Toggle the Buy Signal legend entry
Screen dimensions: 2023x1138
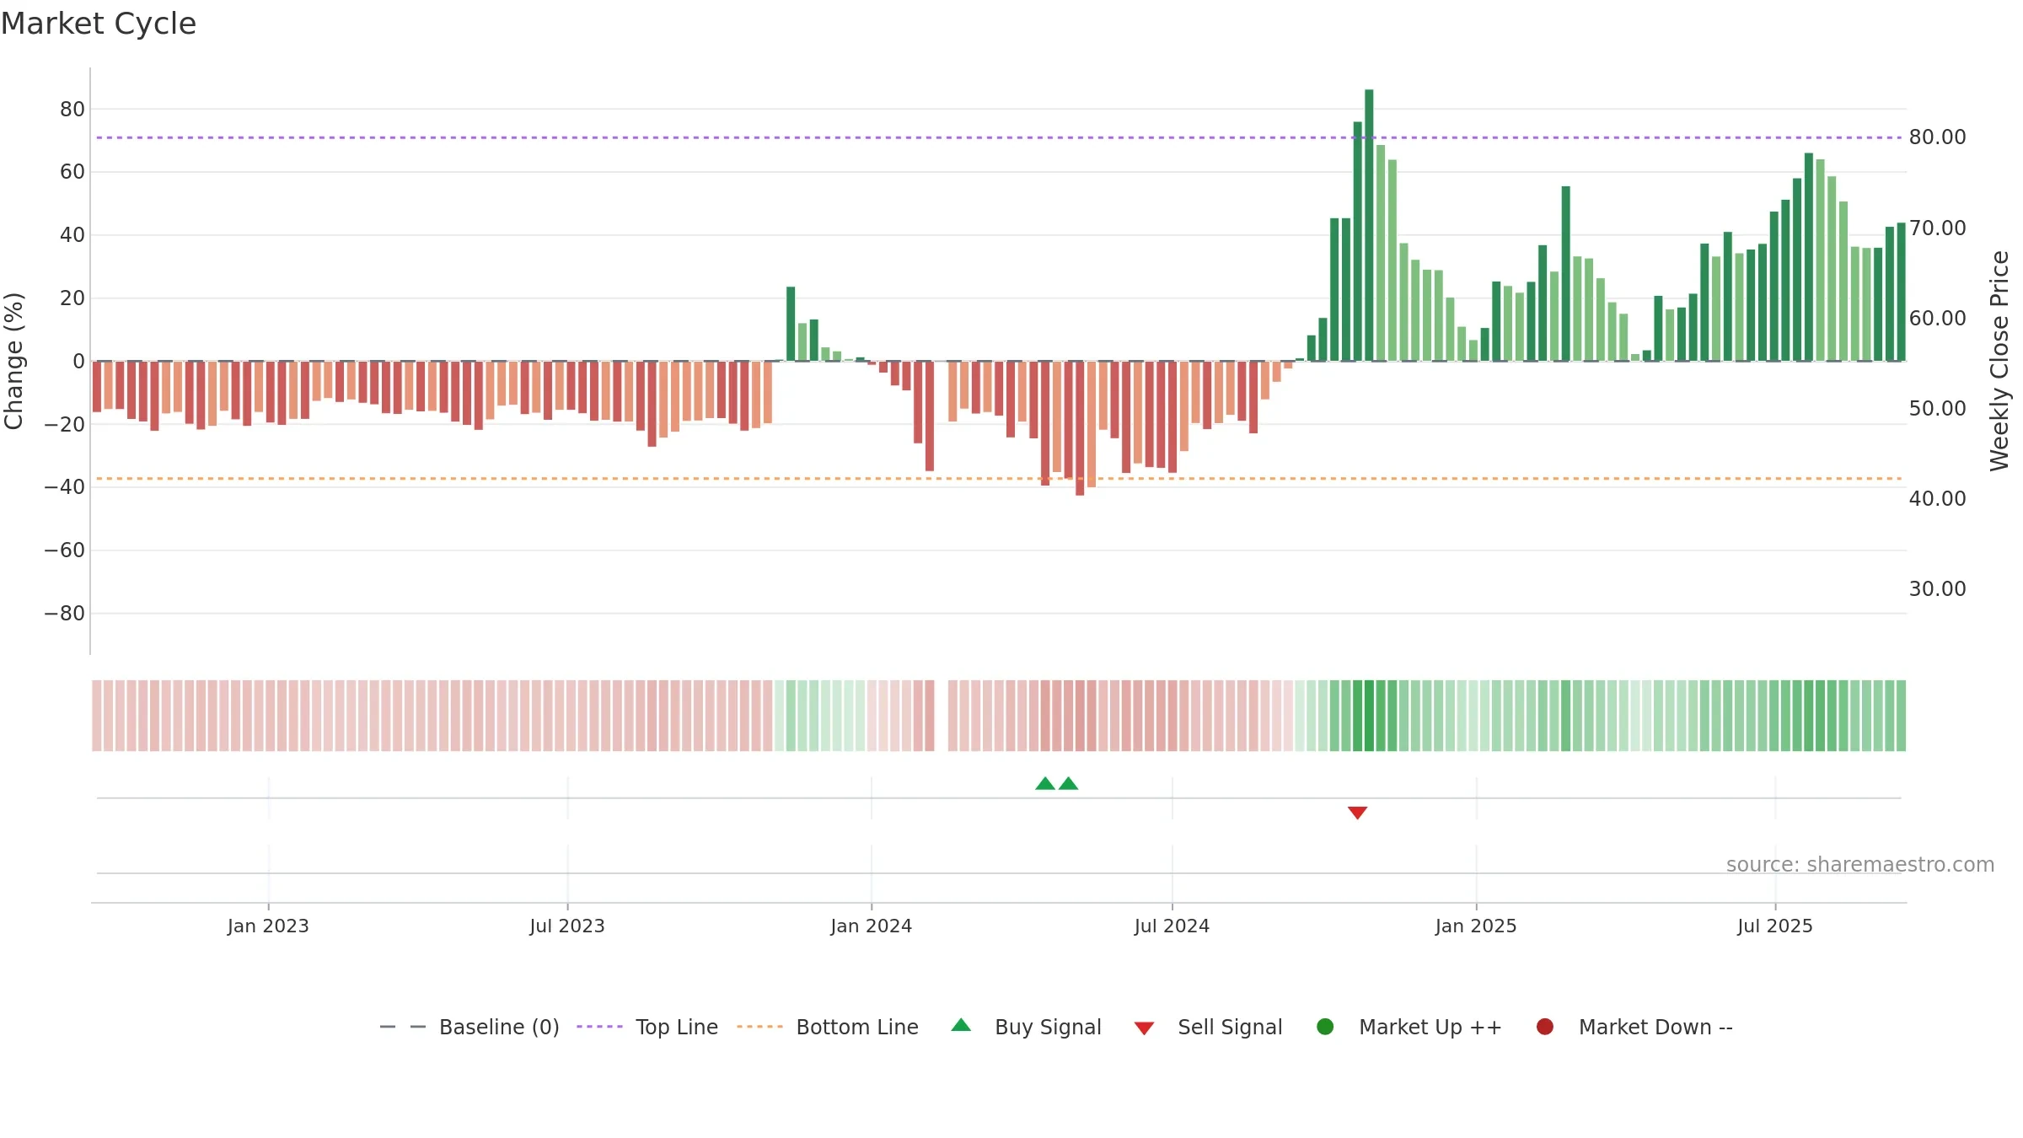pos(1026,1027)
